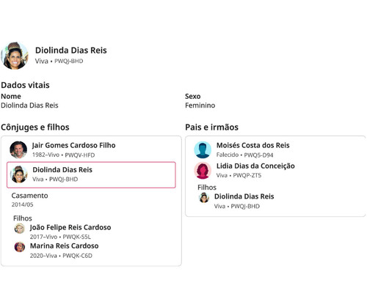Select Diolinda Dias Reis name in highlighted box

pyautogui.click(x=62, y=170)
